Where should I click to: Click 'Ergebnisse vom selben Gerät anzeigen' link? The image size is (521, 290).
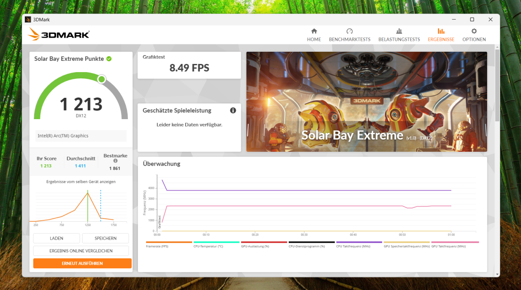(x=81, y=182)
